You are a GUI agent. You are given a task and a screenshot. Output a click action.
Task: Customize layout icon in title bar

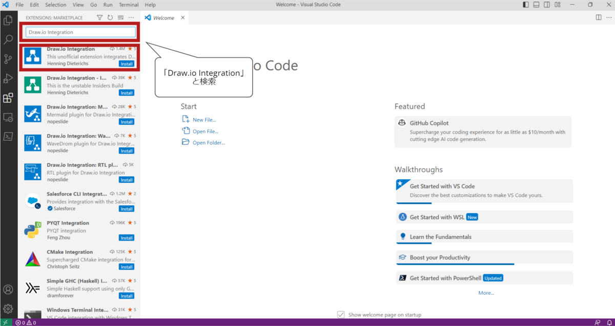(558, 5)
